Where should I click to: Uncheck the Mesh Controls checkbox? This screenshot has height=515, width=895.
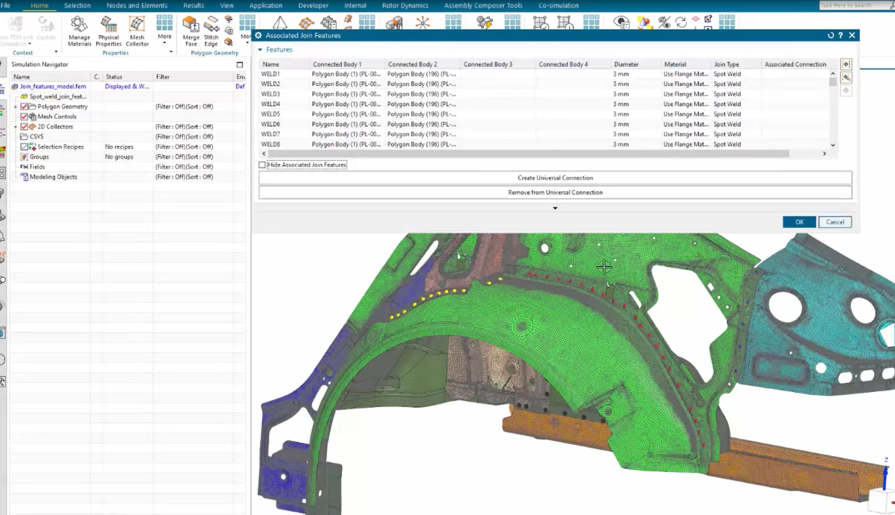tap(24, 116)
